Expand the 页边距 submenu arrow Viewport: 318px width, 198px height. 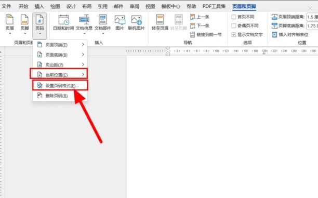point(83,64)
